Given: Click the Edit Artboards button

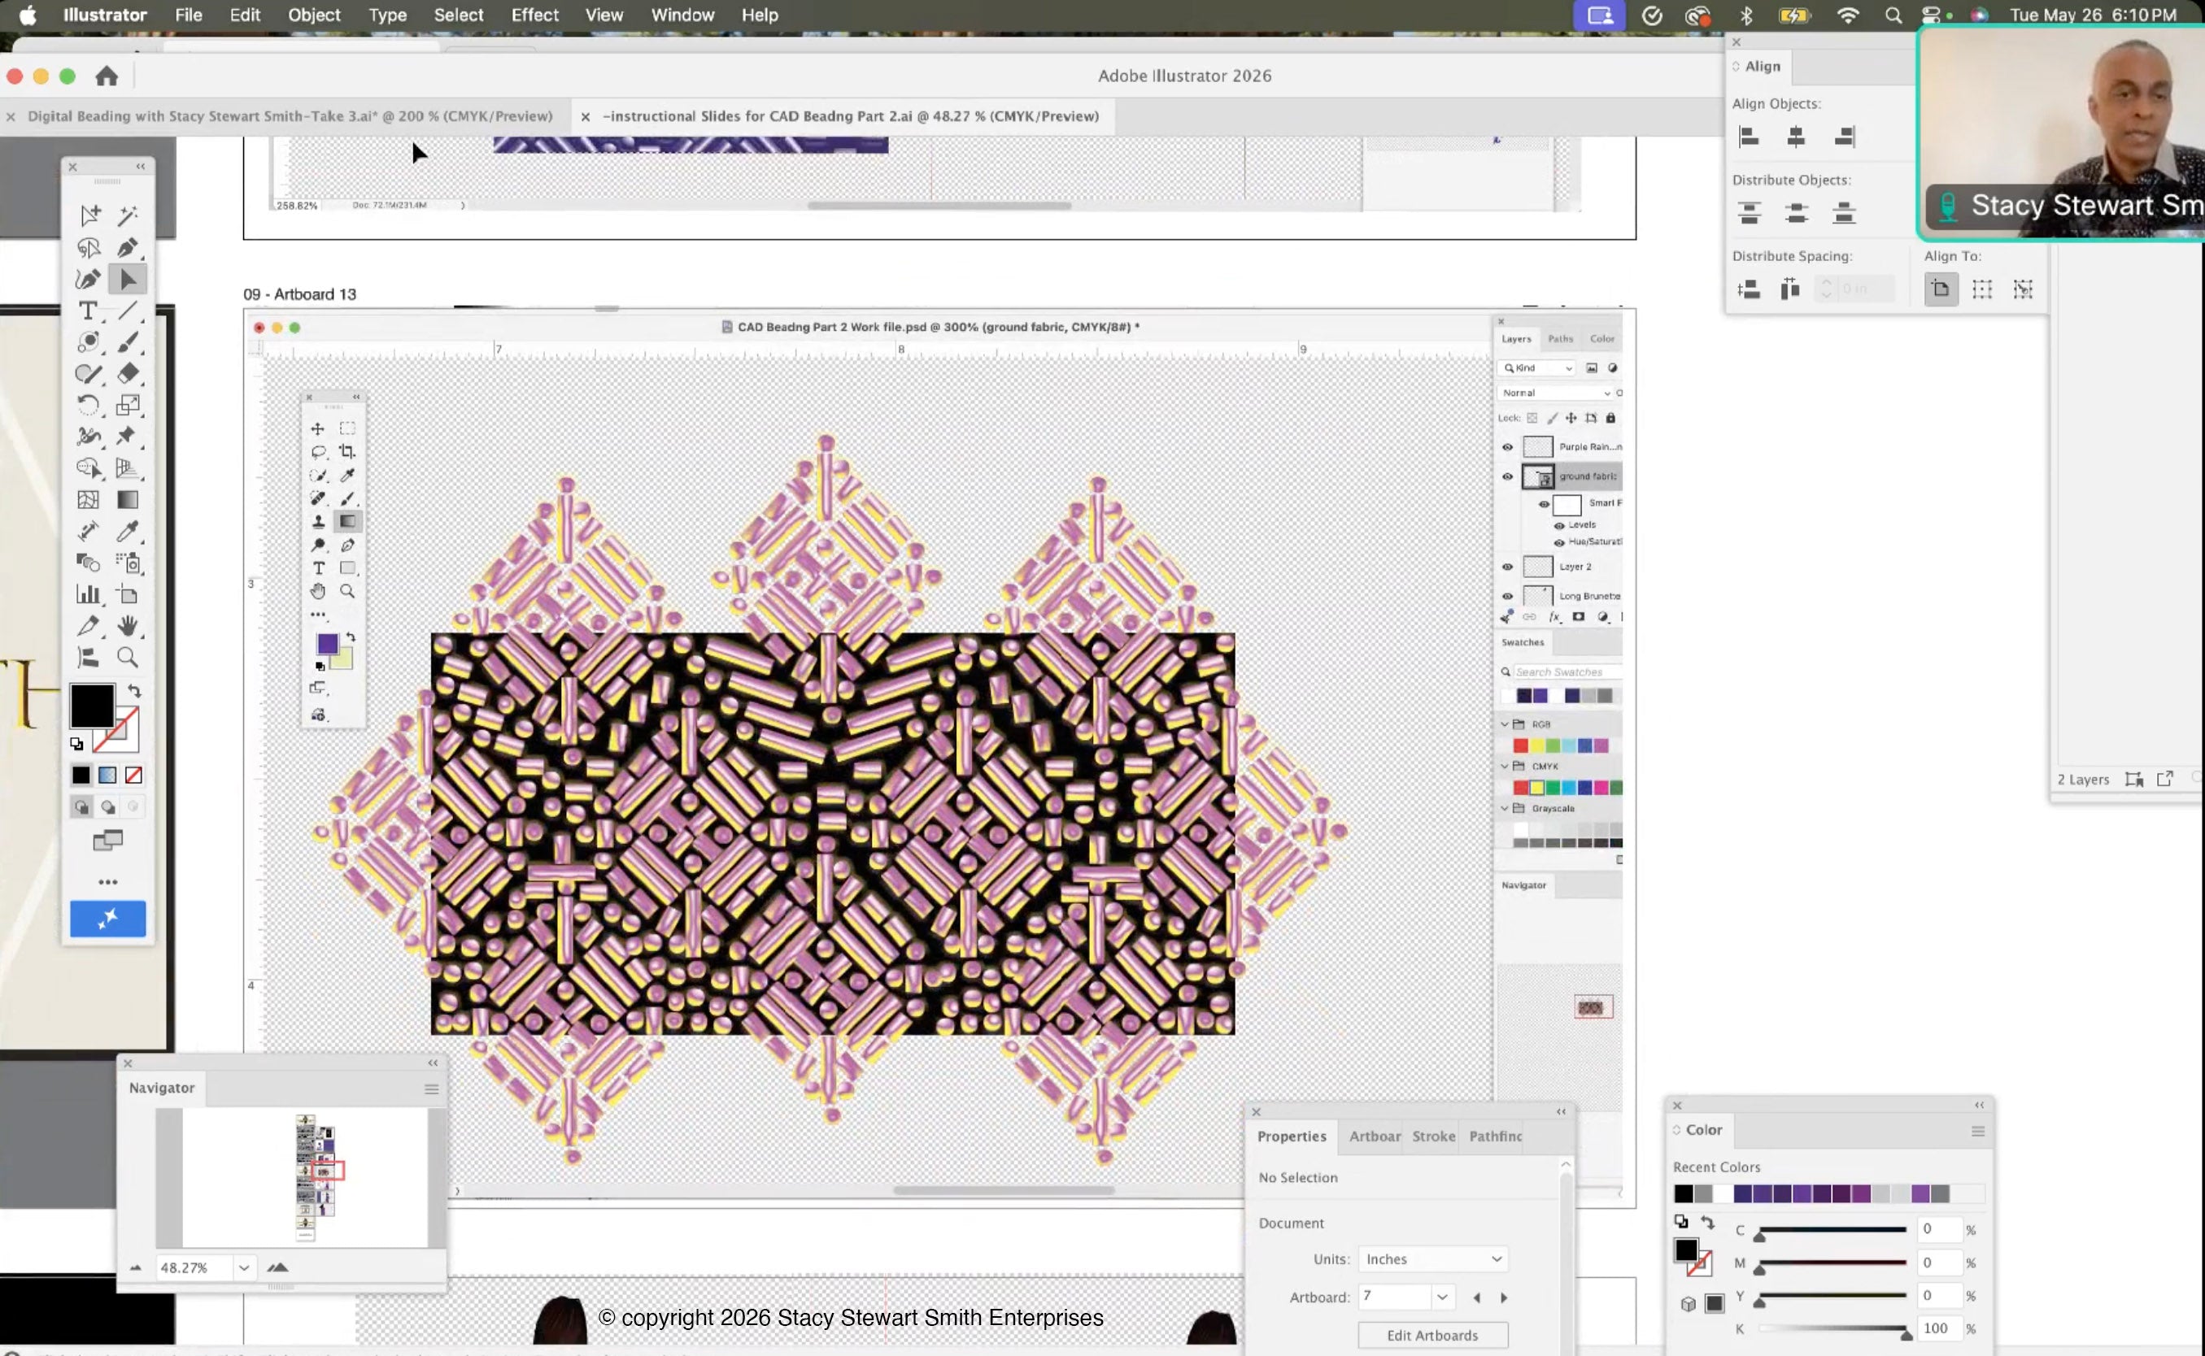Looking at the screenshot, I should click(1432, 1336).
